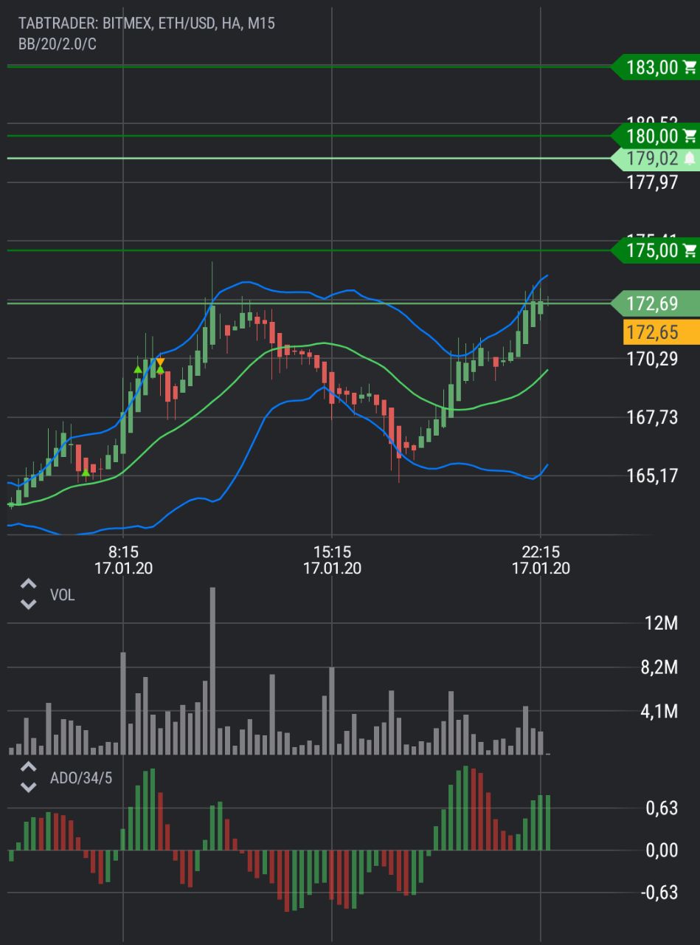The image size is (700, 945).
Task: Tap the 0,00 oscillator axis label
Action: tap(662, 850)
